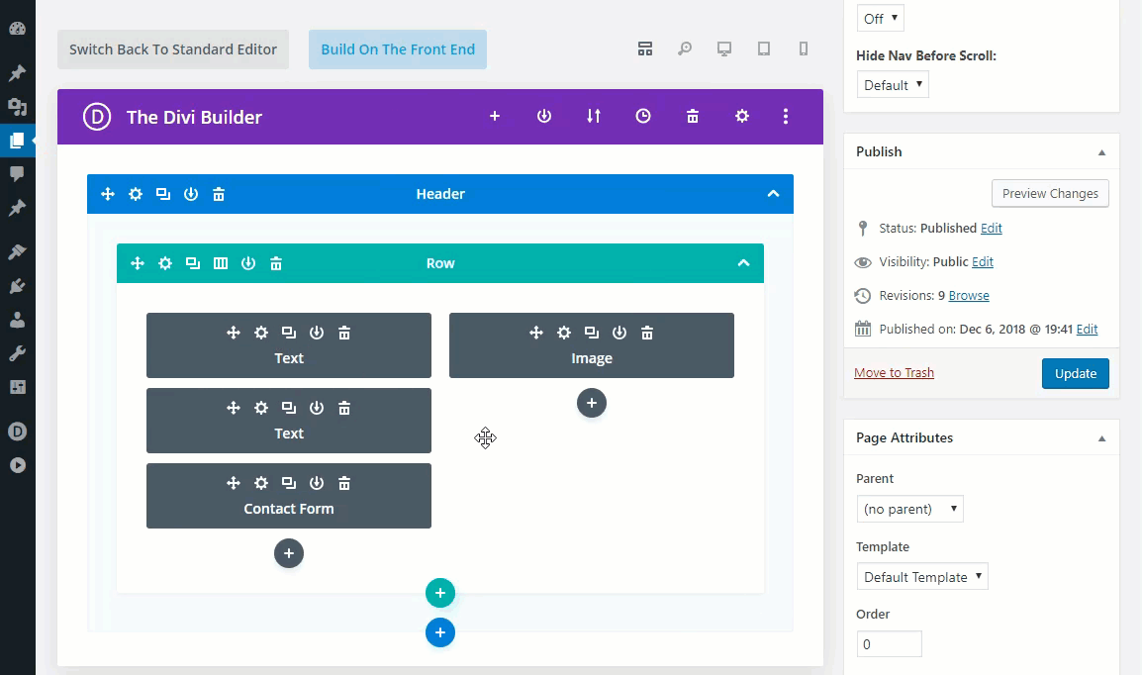Toggle first Text module power icon
Screen dimensions: 1142x675
(317, 333)
